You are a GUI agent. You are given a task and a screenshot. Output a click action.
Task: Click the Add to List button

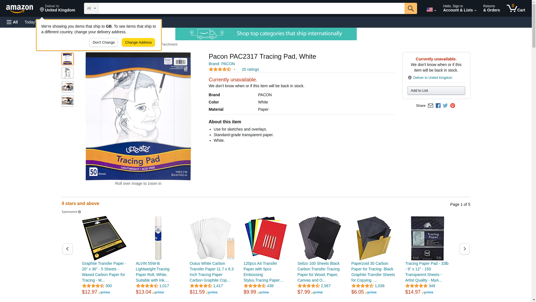(436, 91)
